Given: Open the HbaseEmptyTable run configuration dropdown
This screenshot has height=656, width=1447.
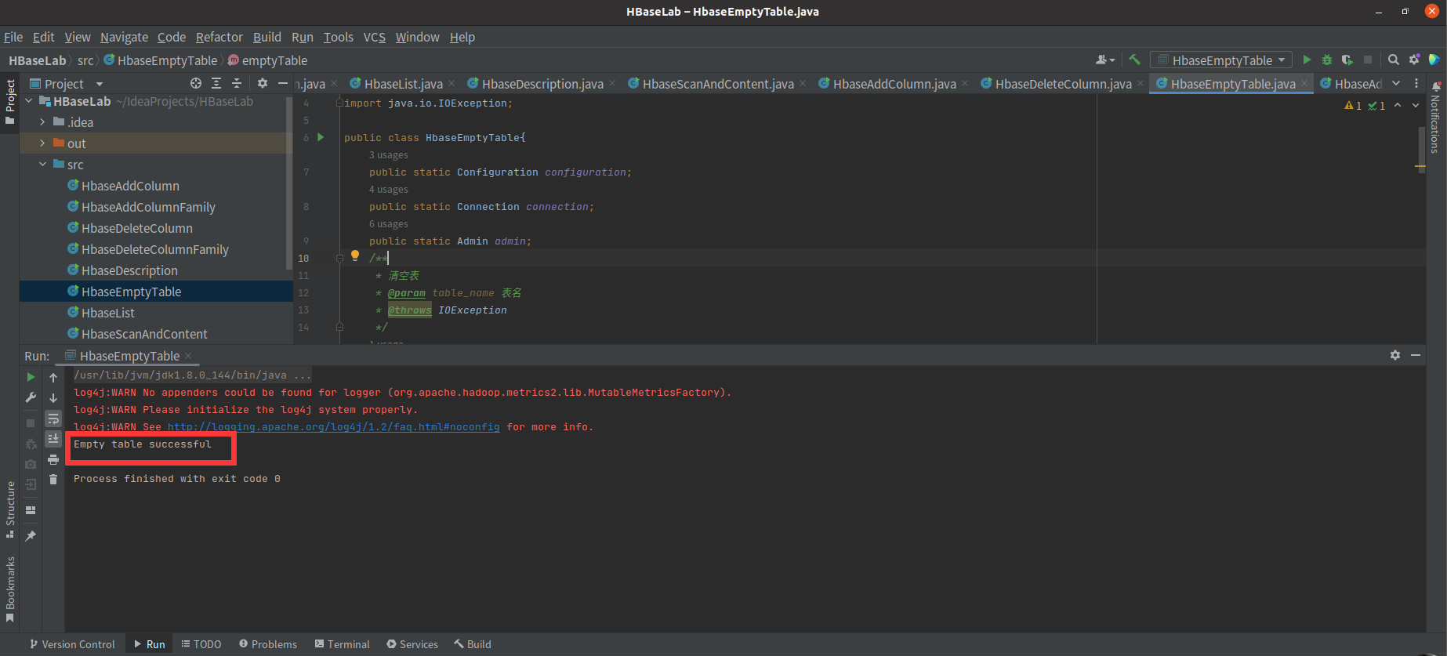Looking at the screenshot, I should click(1221, 60).
